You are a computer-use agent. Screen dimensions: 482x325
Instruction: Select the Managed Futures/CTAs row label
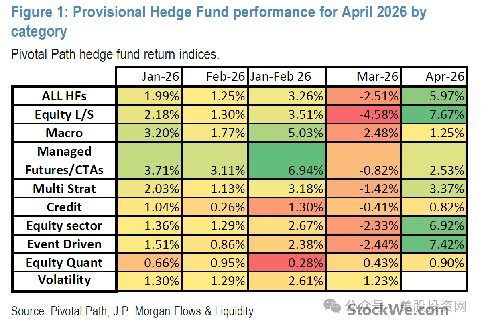64,160
